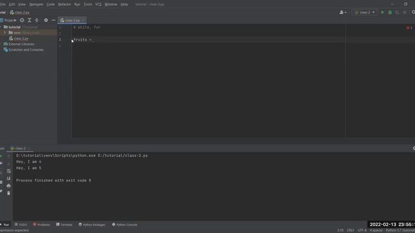This screenshot has height=233, width=415.
Task: Open Project panel settings gear
Action: tap(46, 20)
